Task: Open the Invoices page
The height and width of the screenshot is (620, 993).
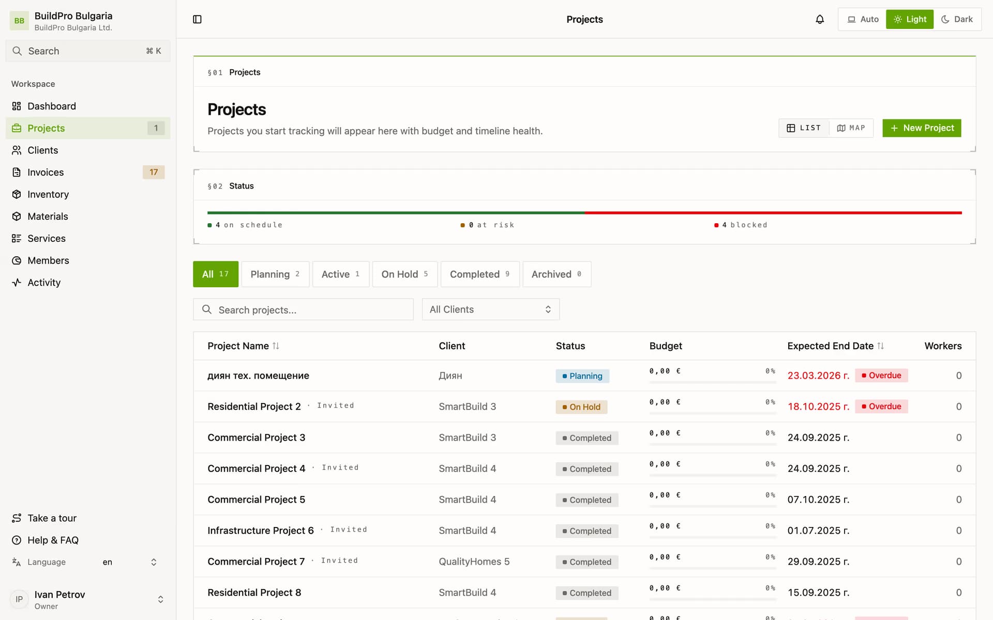Action: tap(88, 172)
